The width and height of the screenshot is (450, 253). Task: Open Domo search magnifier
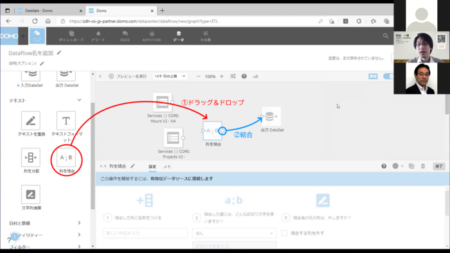coord(386,36)
